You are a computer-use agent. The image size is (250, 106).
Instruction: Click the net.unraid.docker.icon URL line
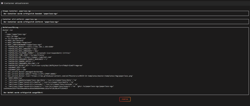(x=69, y=76)
